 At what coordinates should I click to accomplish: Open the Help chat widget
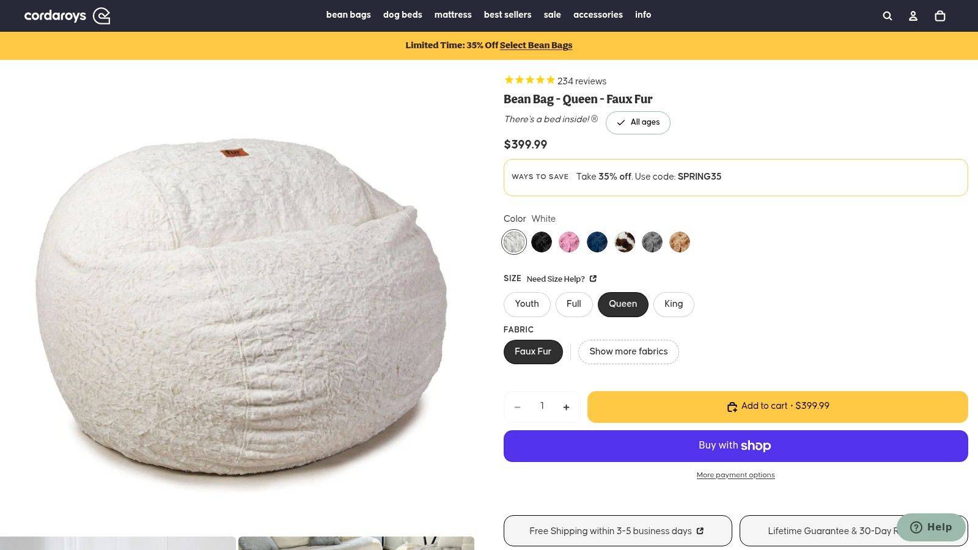click(x=930, y=527)
